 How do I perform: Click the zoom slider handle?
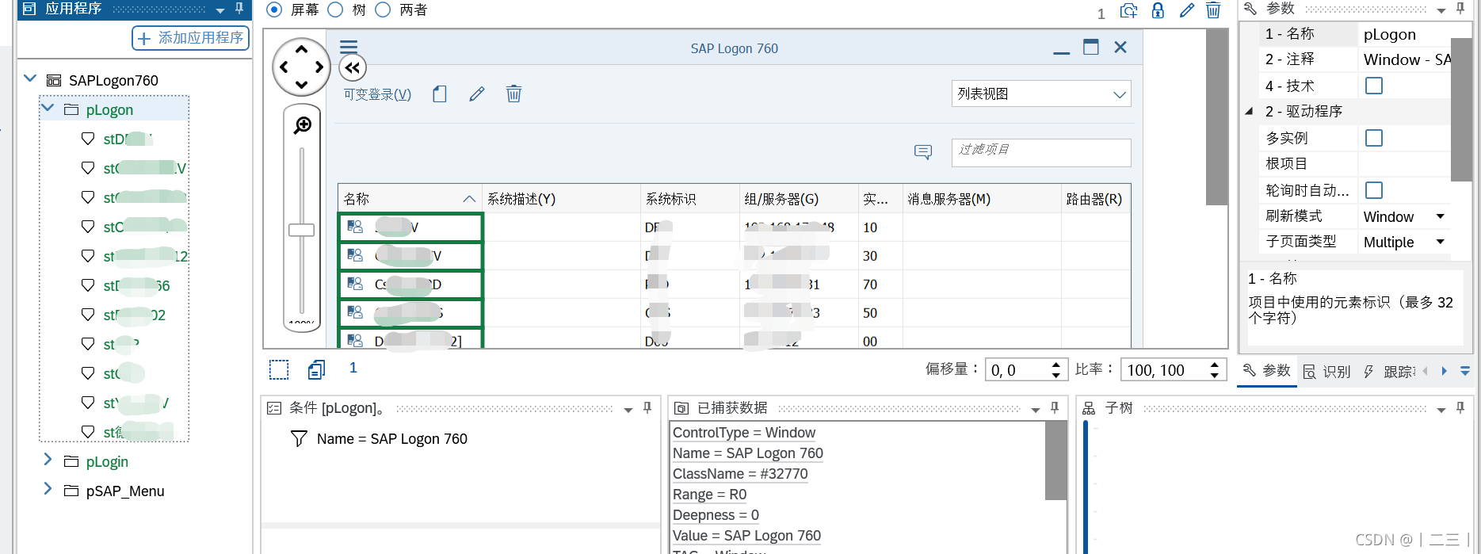[x=301, y=230]
